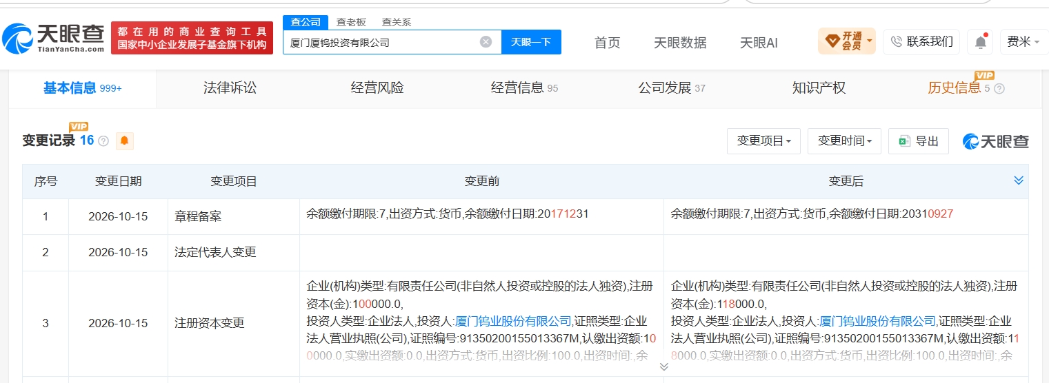The height and width of the screenshot is (383, 1049).
Task: Click the 天眼一下 search button
Action: (531, 42)
